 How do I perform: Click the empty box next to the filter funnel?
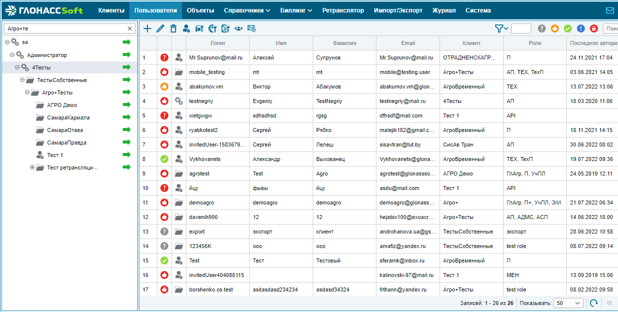(521, 28)
